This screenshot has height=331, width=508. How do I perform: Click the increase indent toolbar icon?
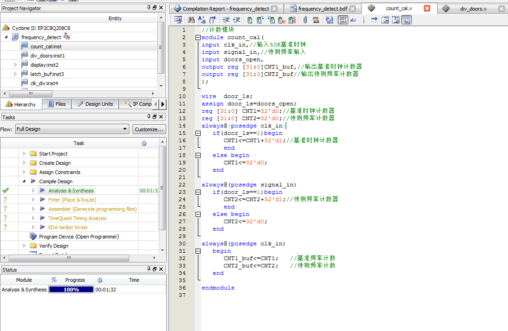[x=225, y=20]
